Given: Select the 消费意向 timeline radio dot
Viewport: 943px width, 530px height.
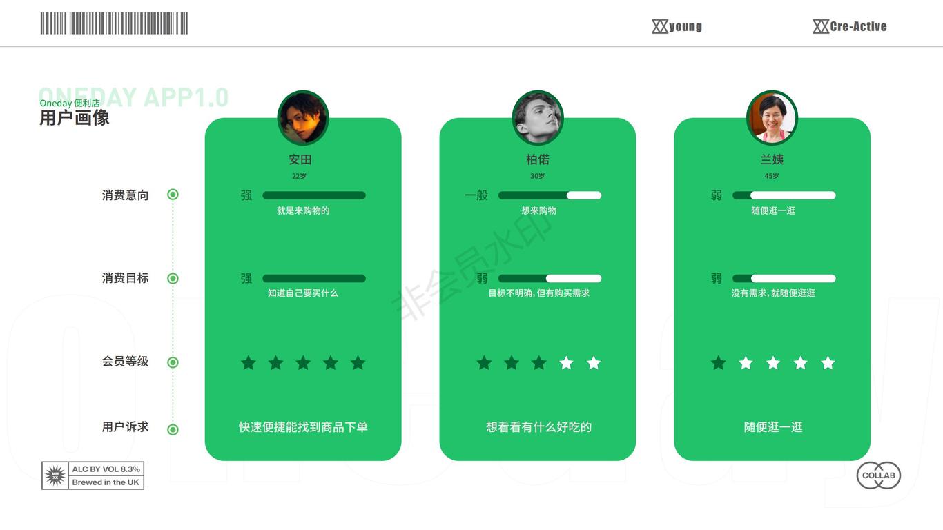Looking at the screenshot, I should (x=173, y=195).
